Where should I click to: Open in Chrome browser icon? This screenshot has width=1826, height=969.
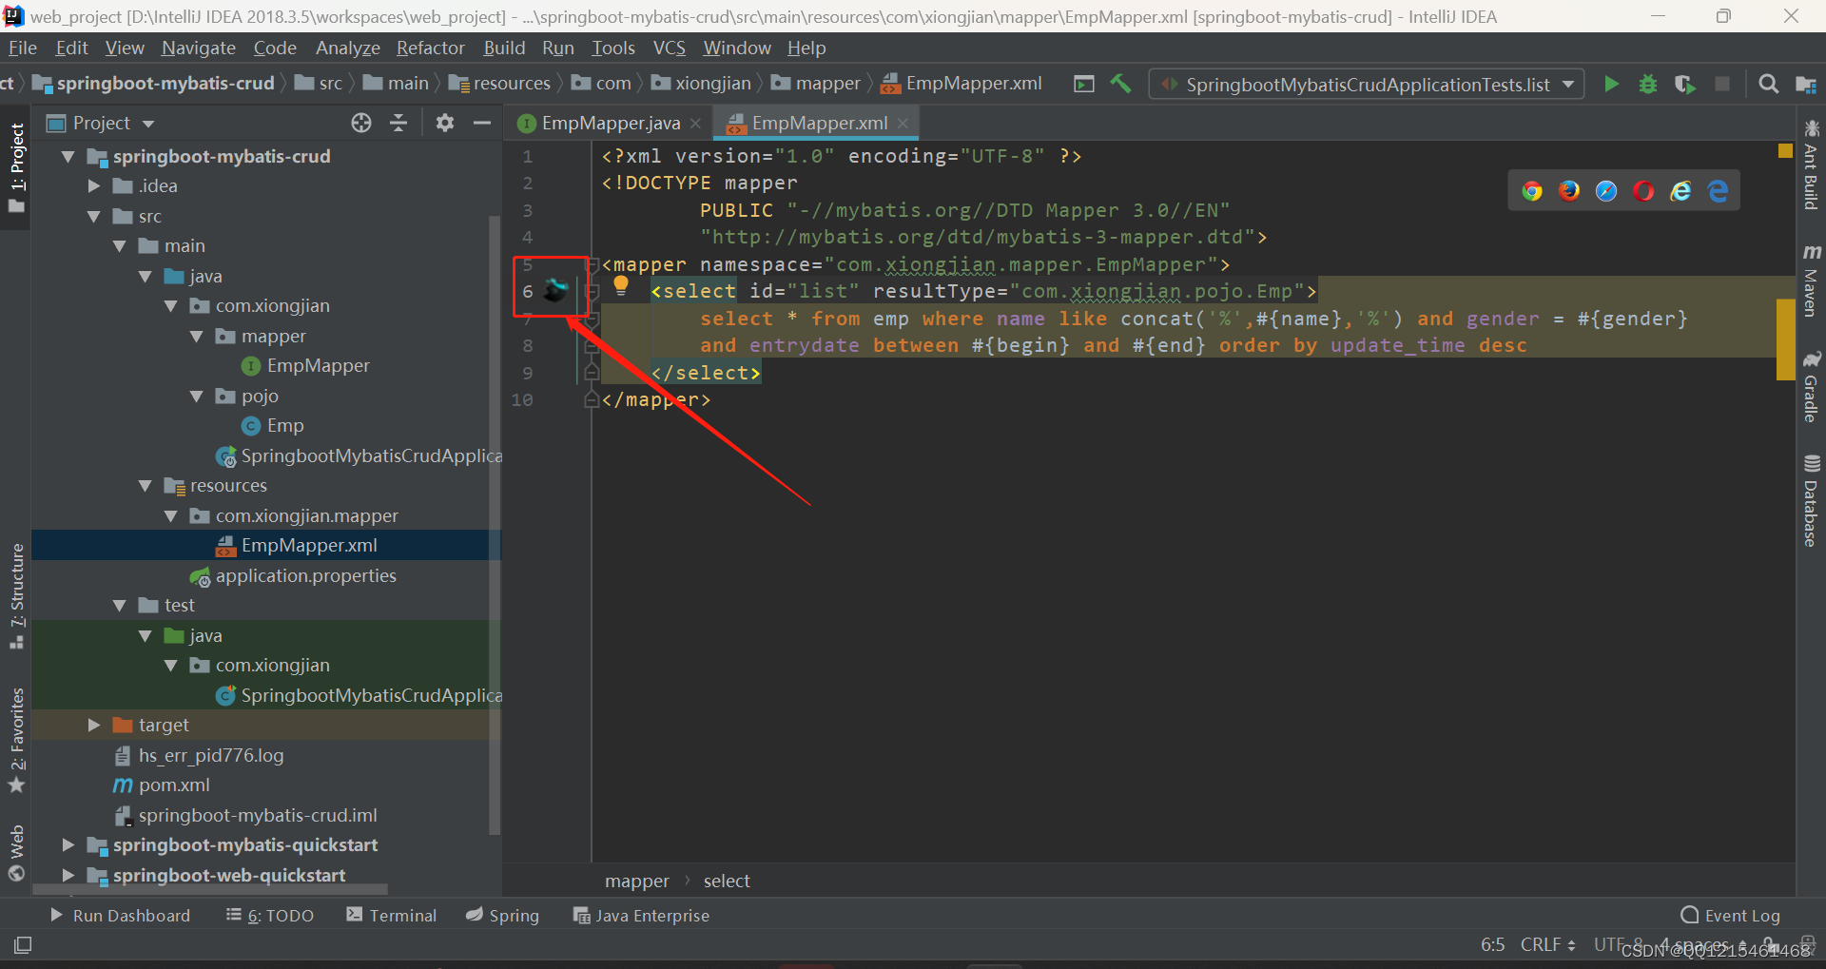[x=1531, y=191]
